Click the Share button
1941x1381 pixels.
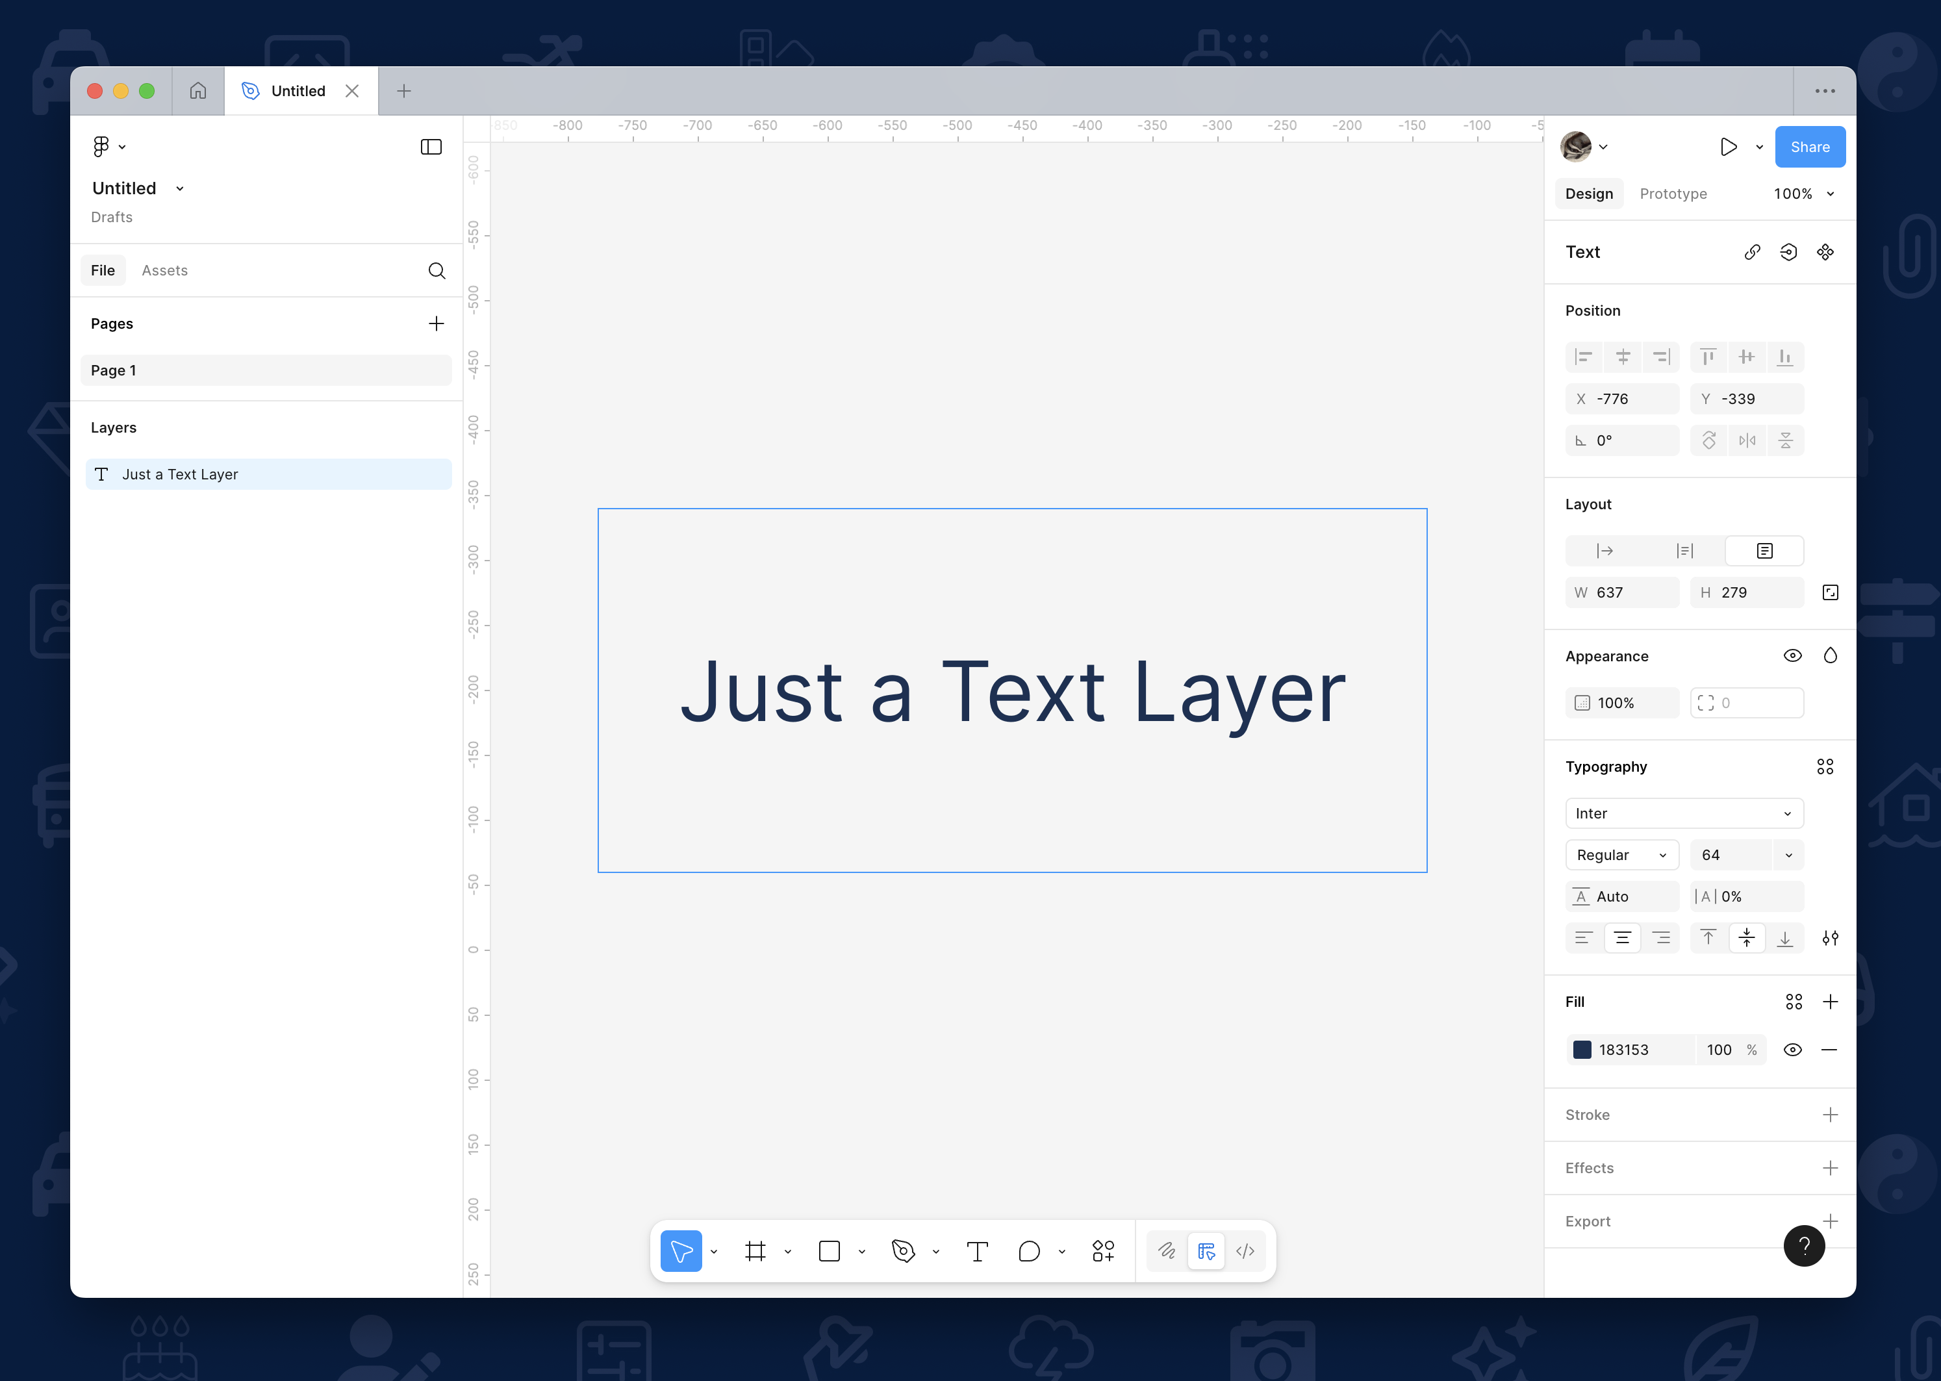coord(1810,146)
